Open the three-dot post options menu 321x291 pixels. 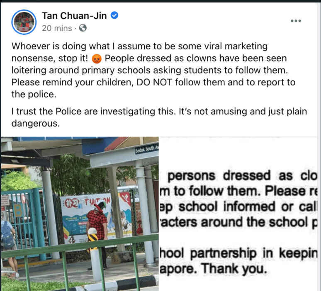click(x=296, y=21)
